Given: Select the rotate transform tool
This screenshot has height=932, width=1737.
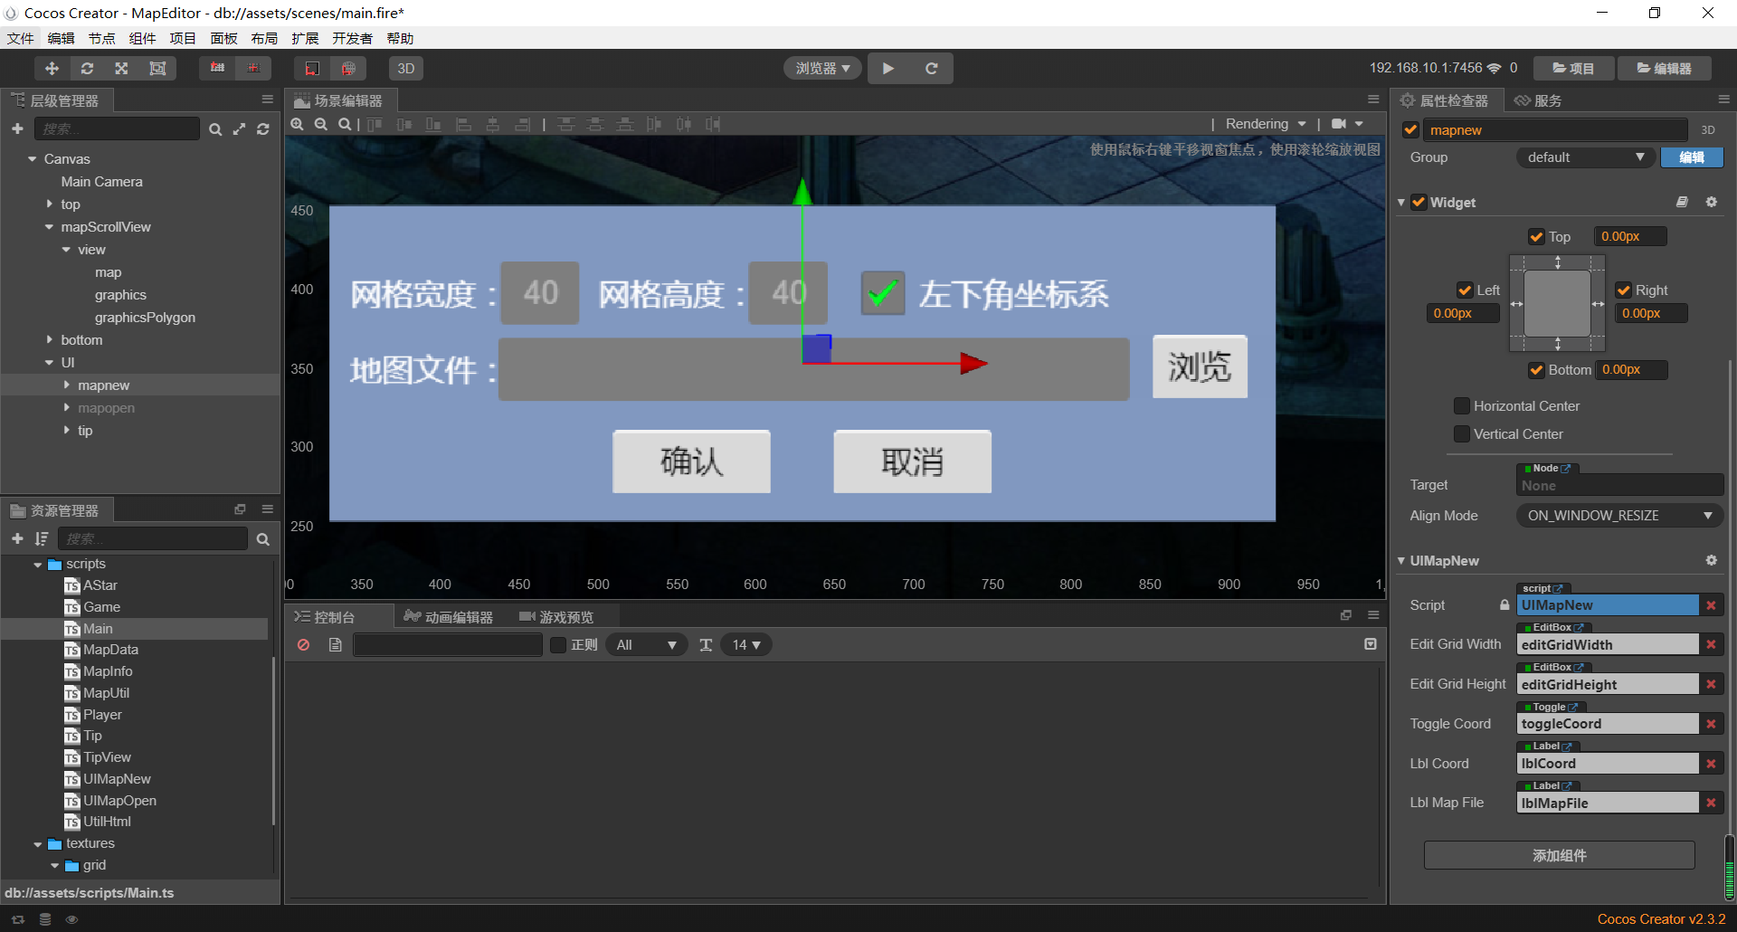Looking at the screenshot, I should coord(87,69).
